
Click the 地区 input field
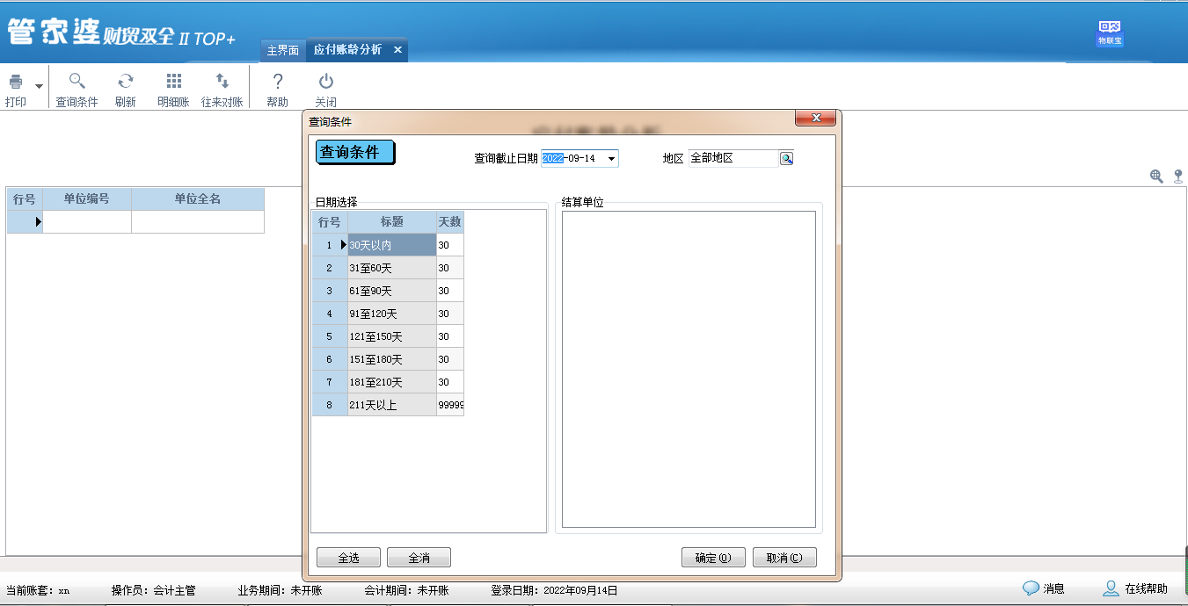(732, 159)
